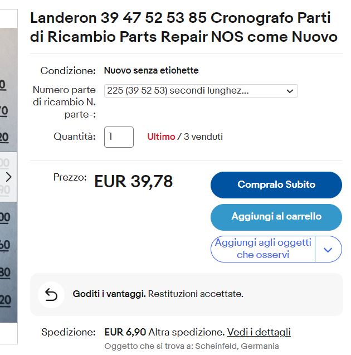The image size is (351, 355).
Task: Open the Vedi i dettagli shipping link
Action: tap(259, 332)
